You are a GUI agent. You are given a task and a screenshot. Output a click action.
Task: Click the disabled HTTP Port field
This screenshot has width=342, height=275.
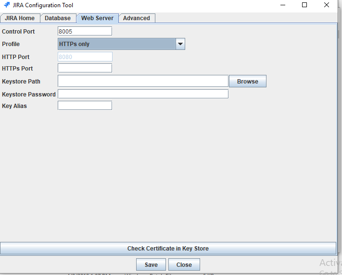coord(85,57)
